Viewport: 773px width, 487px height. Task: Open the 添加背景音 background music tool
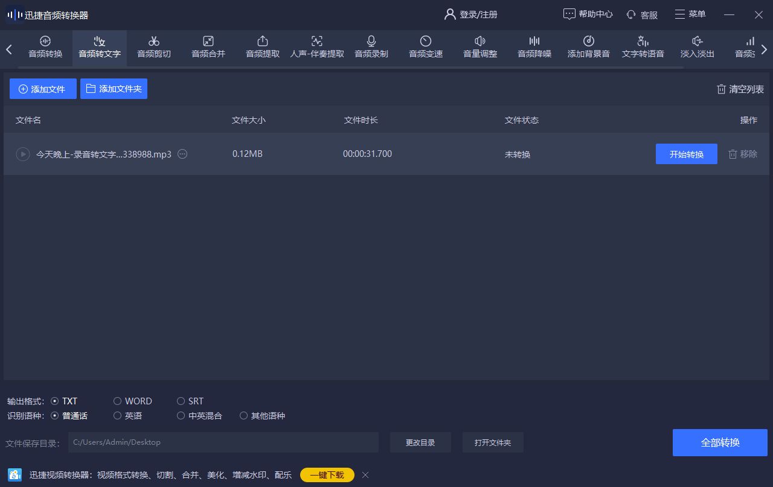pyautogui.click(x=589, y=47)
